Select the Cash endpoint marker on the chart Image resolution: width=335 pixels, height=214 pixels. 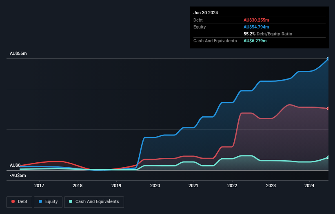[328, 157]
